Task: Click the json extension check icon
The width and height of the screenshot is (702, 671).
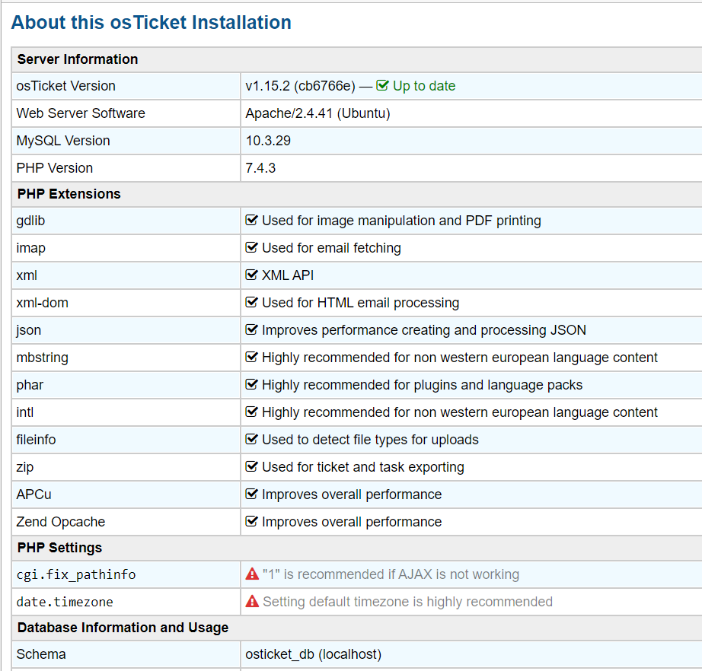Action: coord(251,329)
